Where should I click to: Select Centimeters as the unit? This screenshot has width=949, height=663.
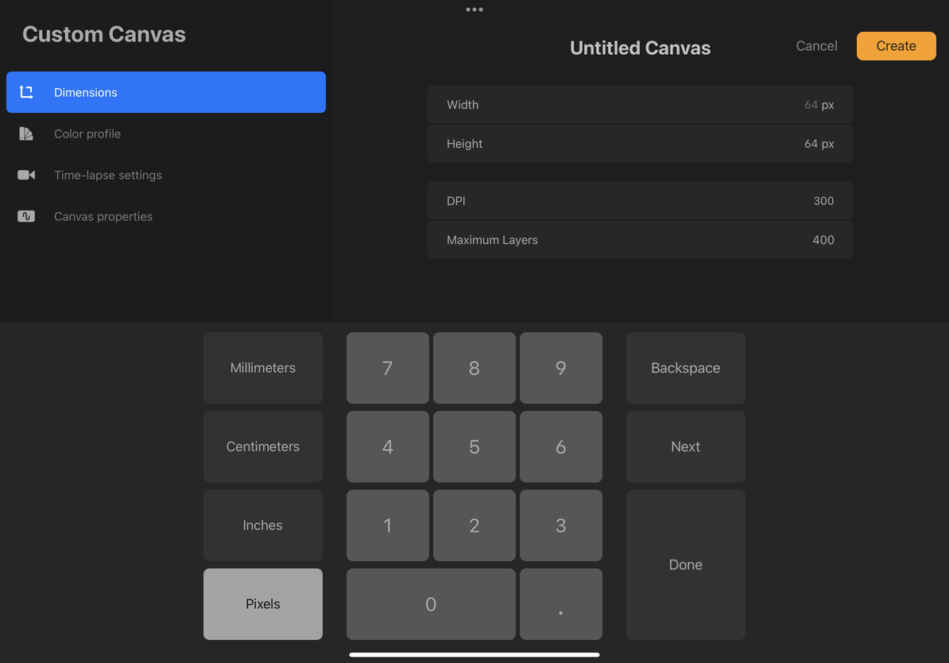pos(262,446)
